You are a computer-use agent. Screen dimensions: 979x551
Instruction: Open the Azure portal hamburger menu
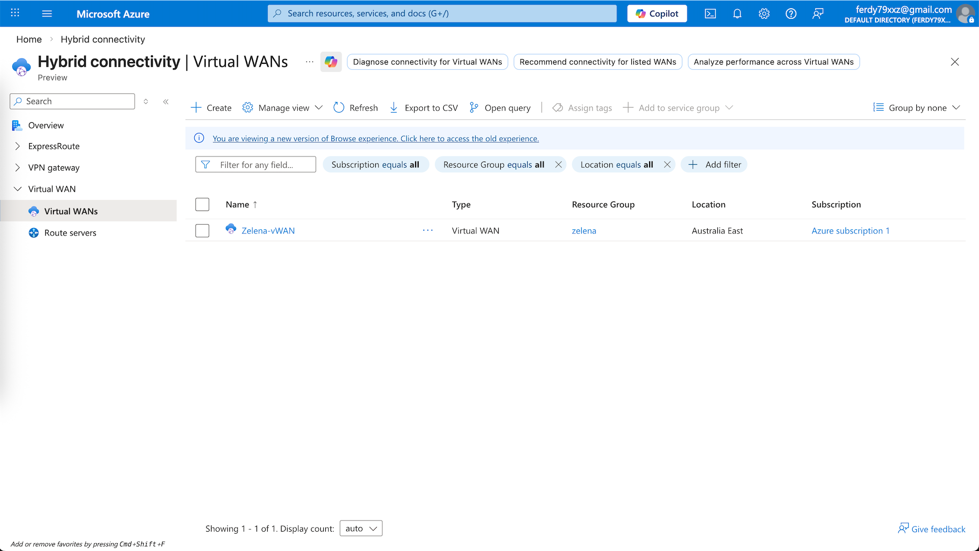(x=47, y=14)
